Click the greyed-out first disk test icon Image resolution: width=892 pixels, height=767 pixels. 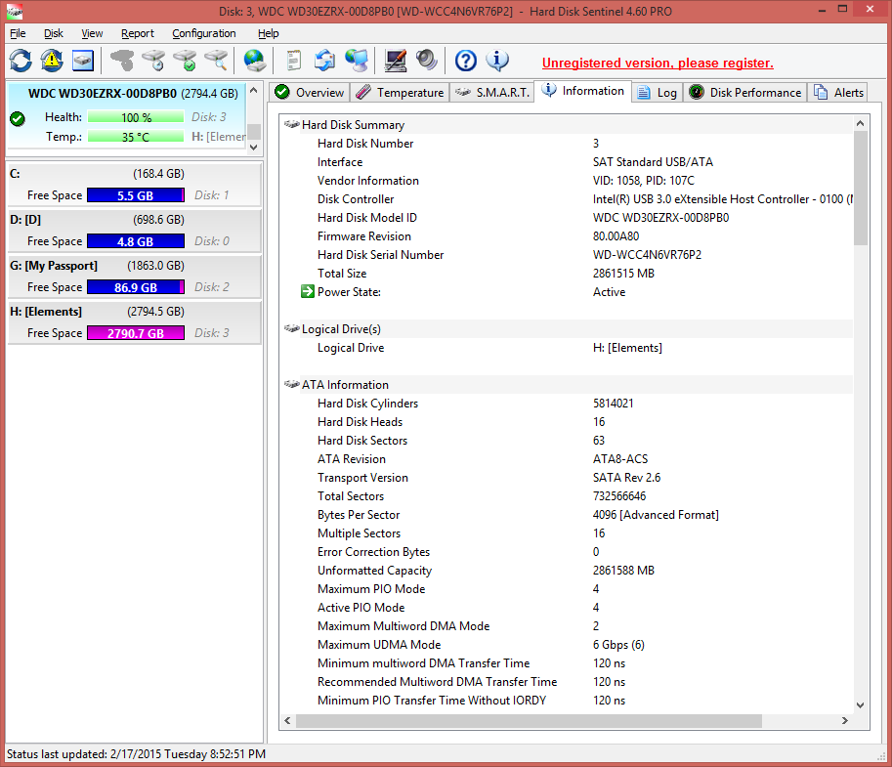(122, 61)
